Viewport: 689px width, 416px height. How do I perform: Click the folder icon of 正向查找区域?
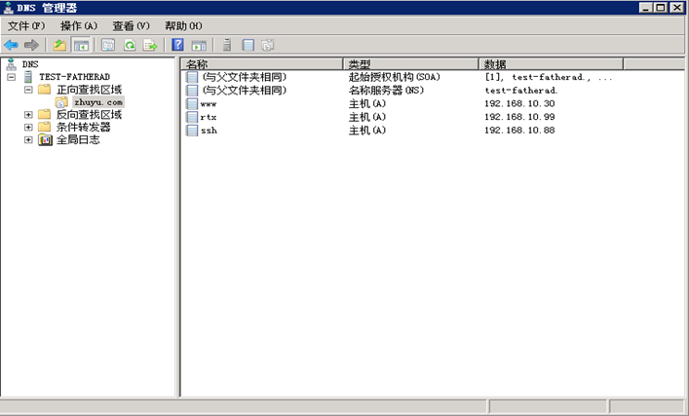(45, 90)
